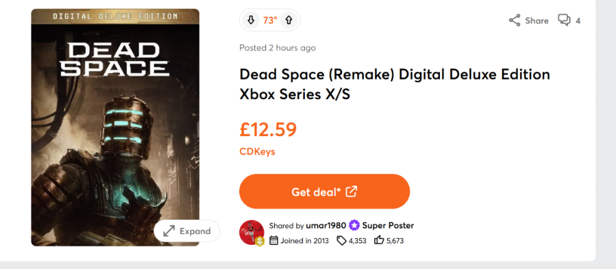The height and width of the screenshot is (269, 616).
Task: Upvote the deal with the up arrow
Action: coord(289,20)
